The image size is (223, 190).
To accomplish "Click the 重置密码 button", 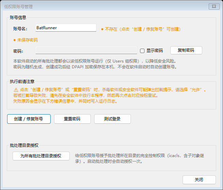I will [x=72, y=119].
